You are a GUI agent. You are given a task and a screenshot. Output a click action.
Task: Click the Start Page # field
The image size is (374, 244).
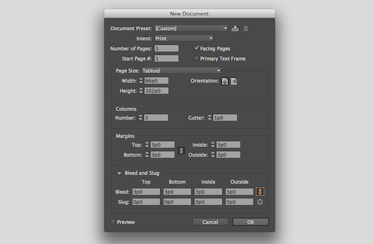[x=167, y=59]
